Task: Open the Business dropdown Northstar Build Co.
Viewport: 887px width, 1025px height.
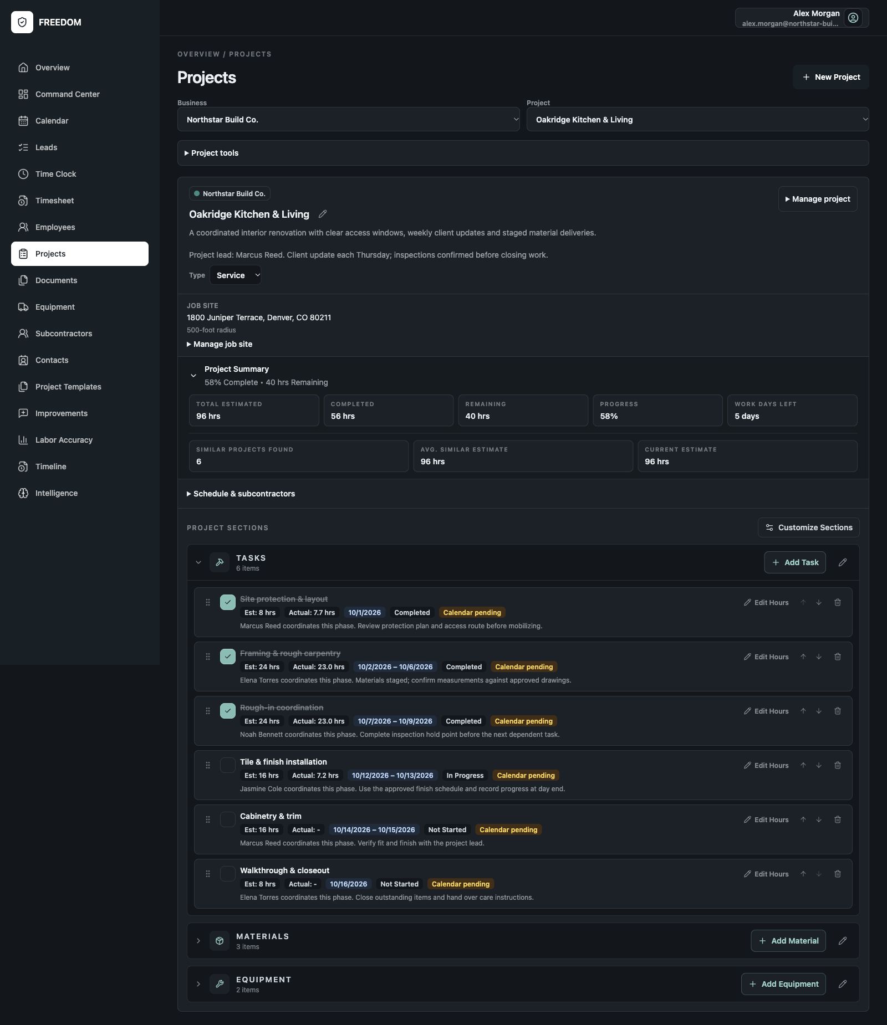Action: pos(349,119)
